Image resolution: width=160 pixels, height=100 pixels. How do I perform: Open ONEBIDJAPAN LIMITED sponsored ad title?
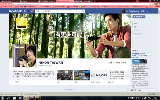[140, 55]
